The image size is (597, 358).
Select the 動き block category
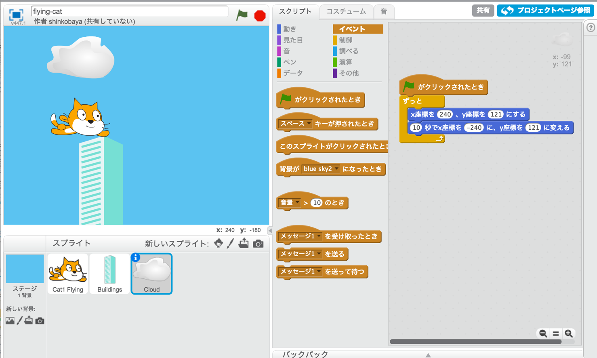[290, 29]
